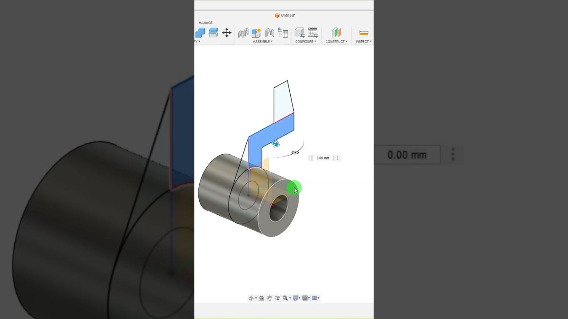Select the Measure ruler icon
This screenshot has height=319, width=568.
[364, 33]
